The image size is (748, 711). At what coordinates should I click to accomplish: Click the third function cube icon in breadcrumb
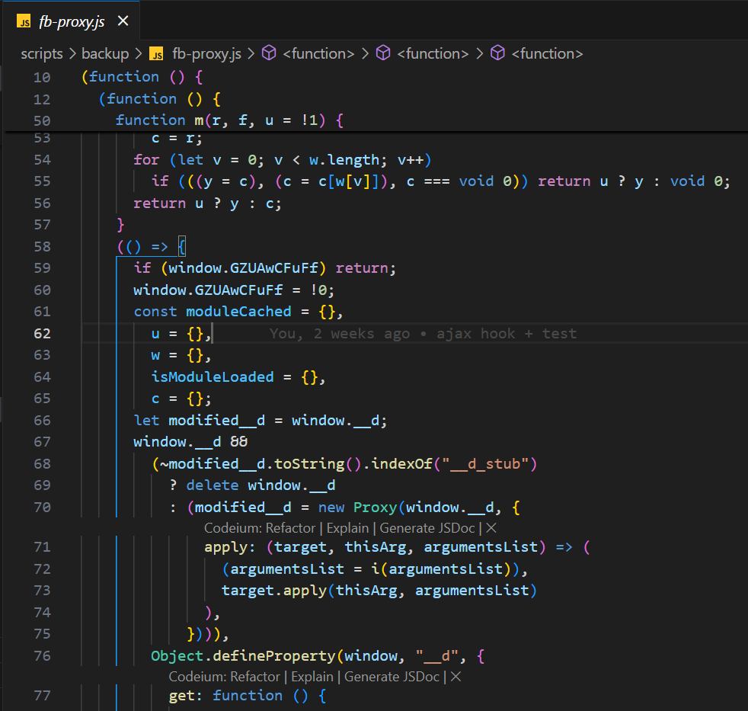pos(497,53)
